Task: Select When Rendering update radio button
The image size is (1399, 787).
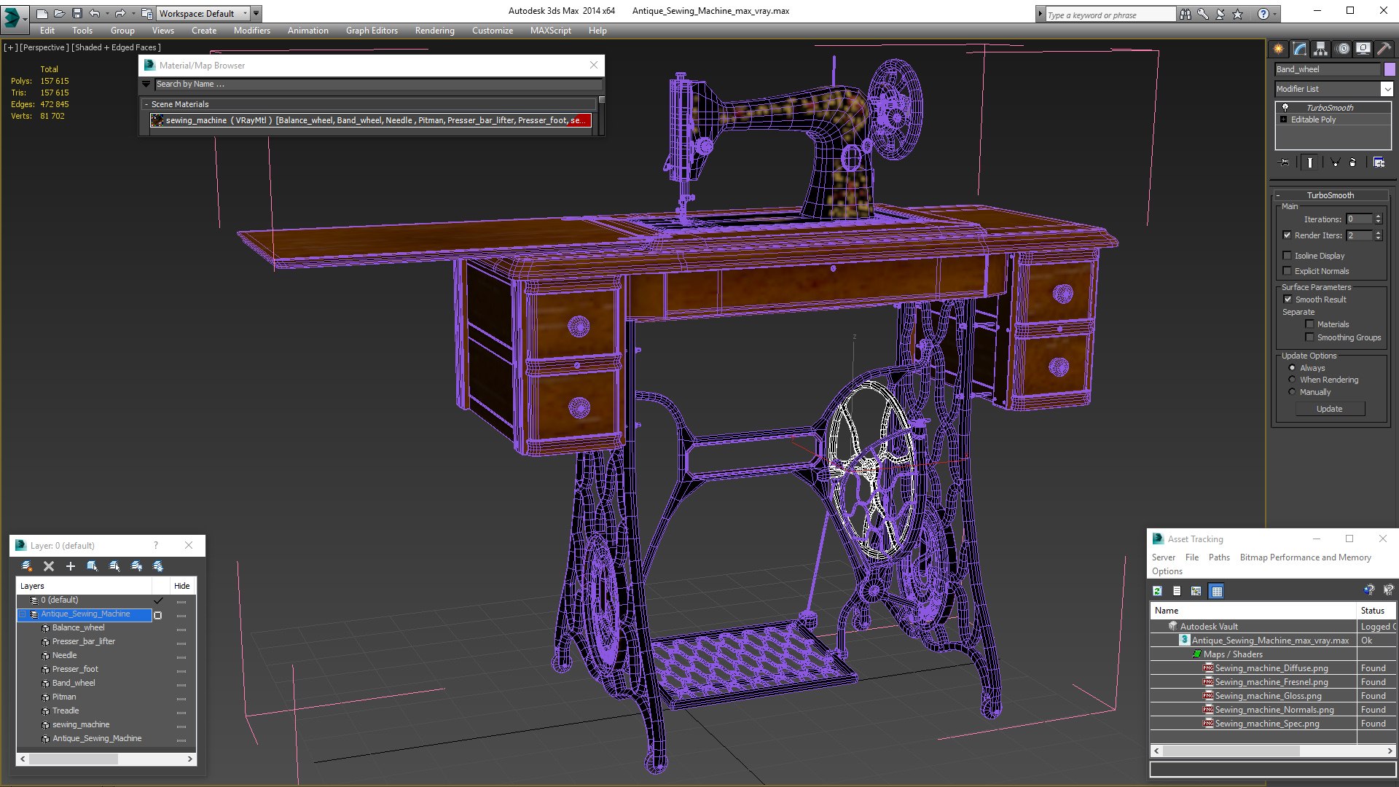Action: tap(1292, 380)
